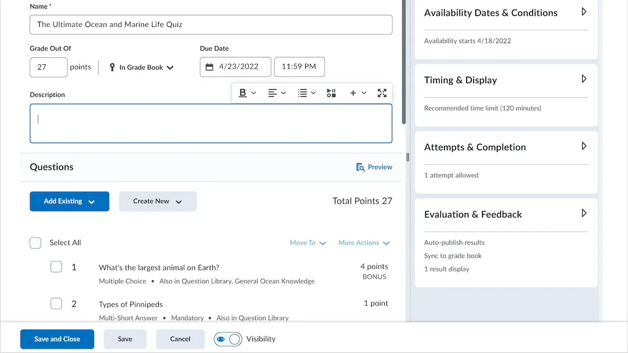
Task: Open the plus insert-more menu icon
Action: point(358,93)
